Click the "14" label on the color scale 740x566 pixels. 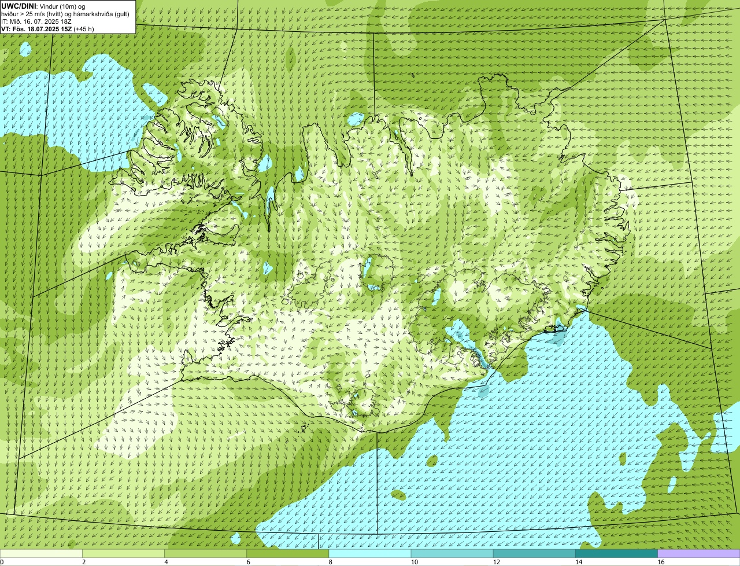[578, 562]
